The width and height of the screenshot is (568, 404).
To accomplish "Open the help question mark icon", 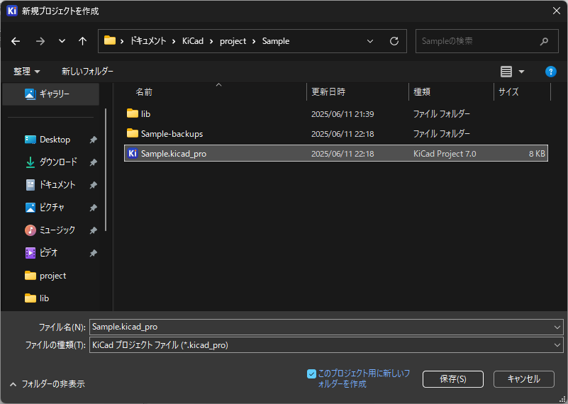I will pos(550,72).
